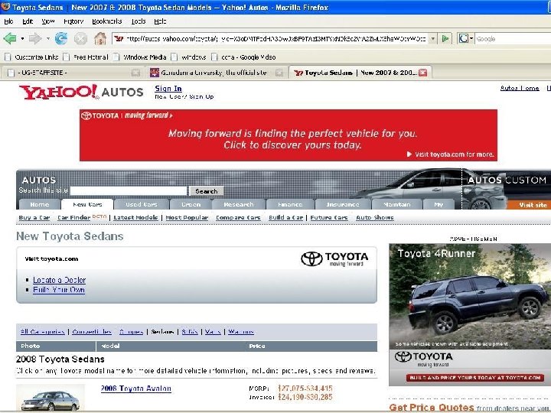Click the Autos Search button

click(207, 191)
